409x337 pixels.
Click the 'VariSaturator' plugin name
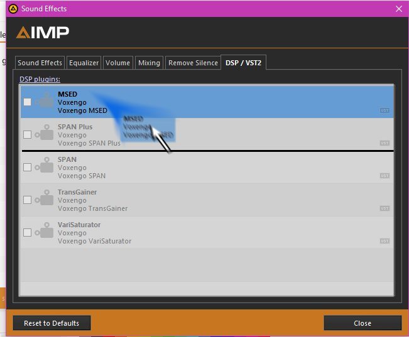(x=79, y=225)
